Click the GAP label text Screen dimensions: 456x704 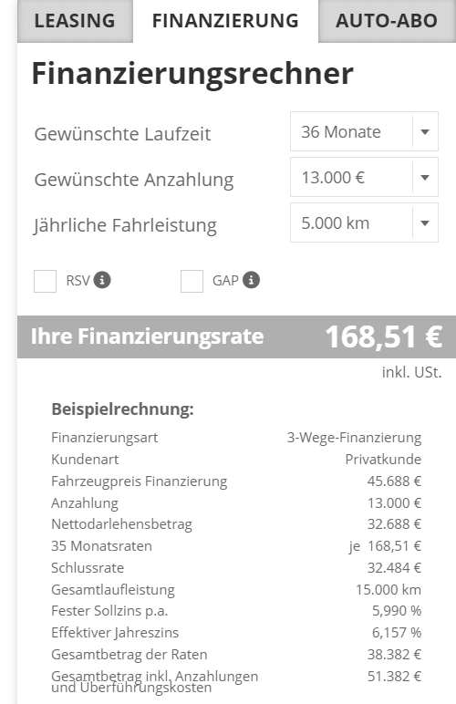click(x=225, y=281)
